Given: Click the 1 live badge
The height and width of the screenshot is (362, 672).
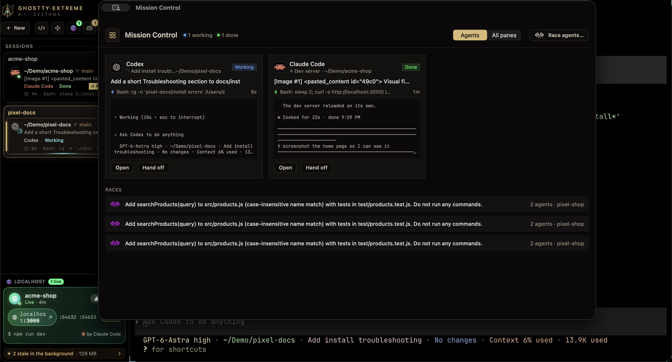Looking at the screenshot, I should point(56,282).
